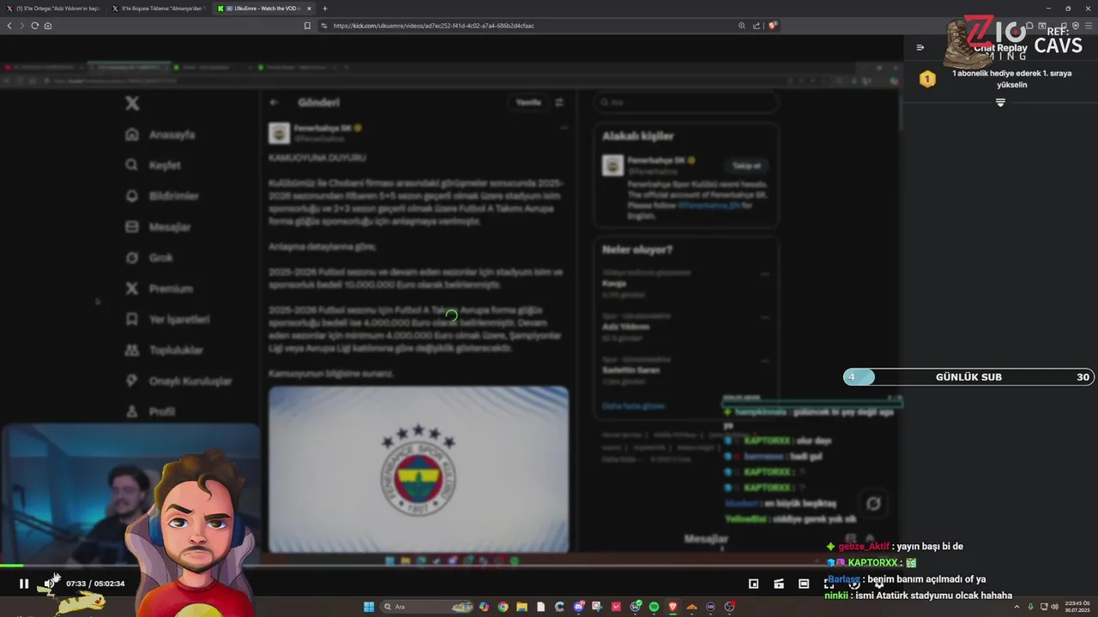
Task: Pause the VOD playback
Action: 24,584
